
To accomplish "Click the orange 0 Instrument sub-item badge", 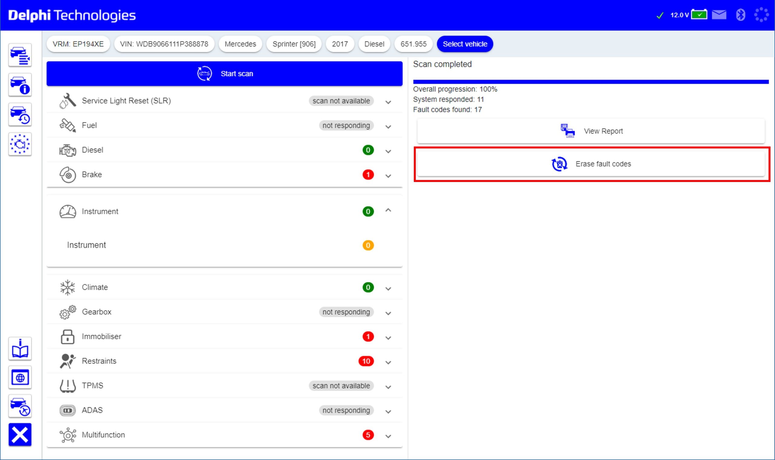I will [368, 246].
